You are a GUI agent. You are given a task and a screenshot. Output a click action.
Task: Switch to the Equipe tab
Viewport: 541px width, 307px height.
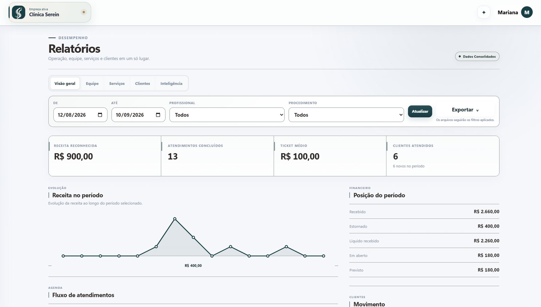pos(92,84)
